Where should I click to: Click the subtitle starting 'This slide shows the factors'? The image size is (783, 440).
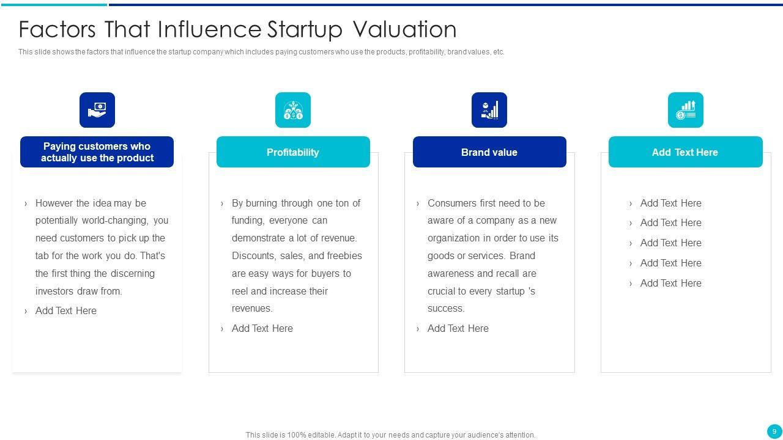(x=261, y=52)
